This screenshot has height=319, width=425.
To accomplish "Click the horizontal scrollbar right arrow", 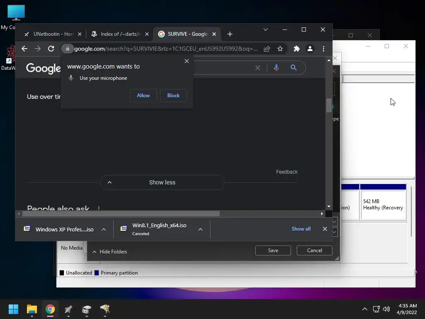I will coord(322,214).
